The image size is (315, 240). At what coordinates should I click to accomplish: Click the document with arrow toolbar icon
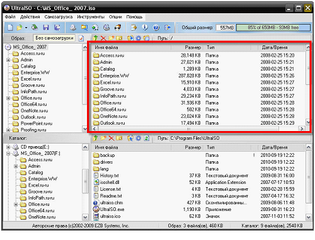[134, 28]
